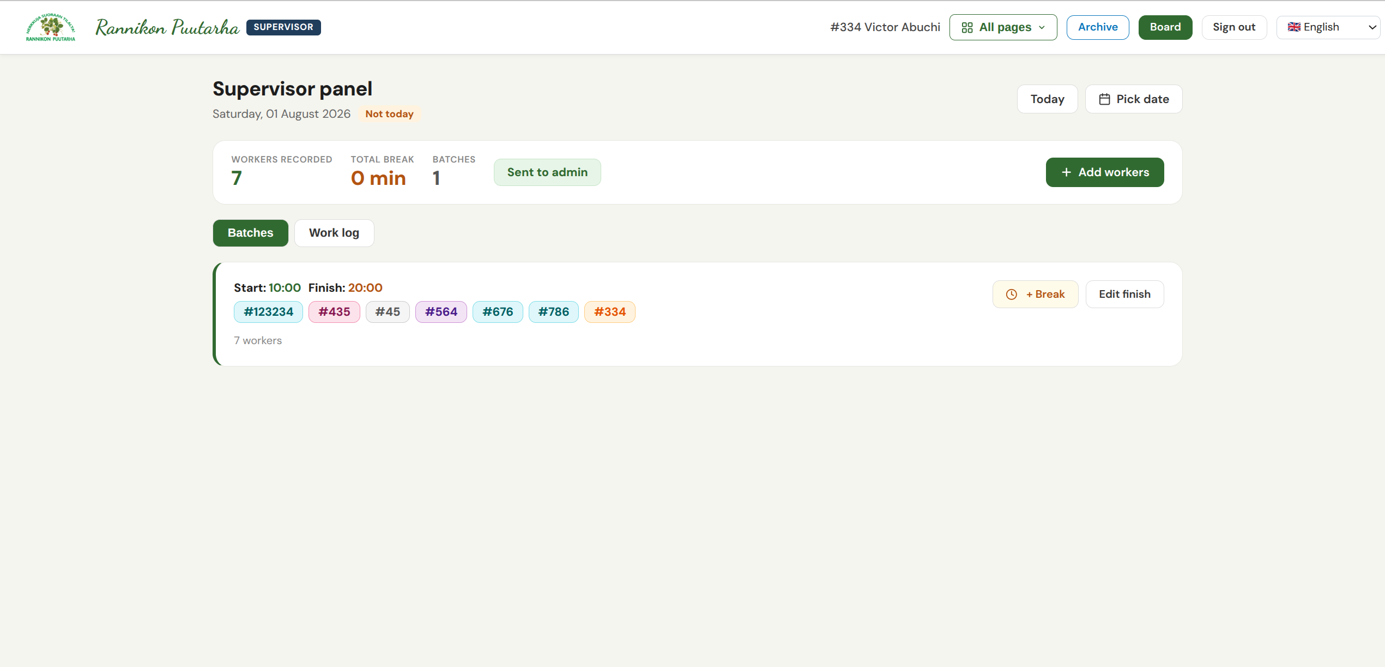Screen dimensions: 1385x667
Task: Click the Add workers button
Action: [1105, 172]
